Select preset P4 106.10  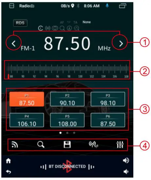coord(27,120)
